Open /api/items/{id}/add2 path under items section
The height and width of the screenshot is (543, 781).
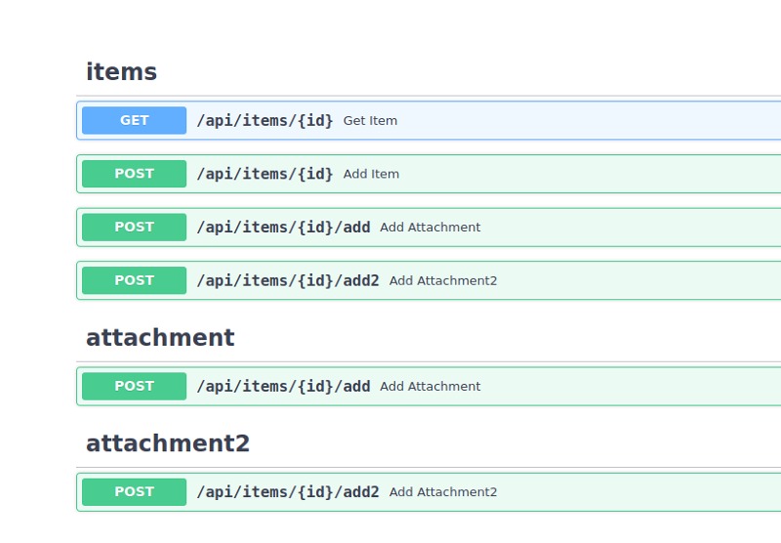tap(288, 280)
